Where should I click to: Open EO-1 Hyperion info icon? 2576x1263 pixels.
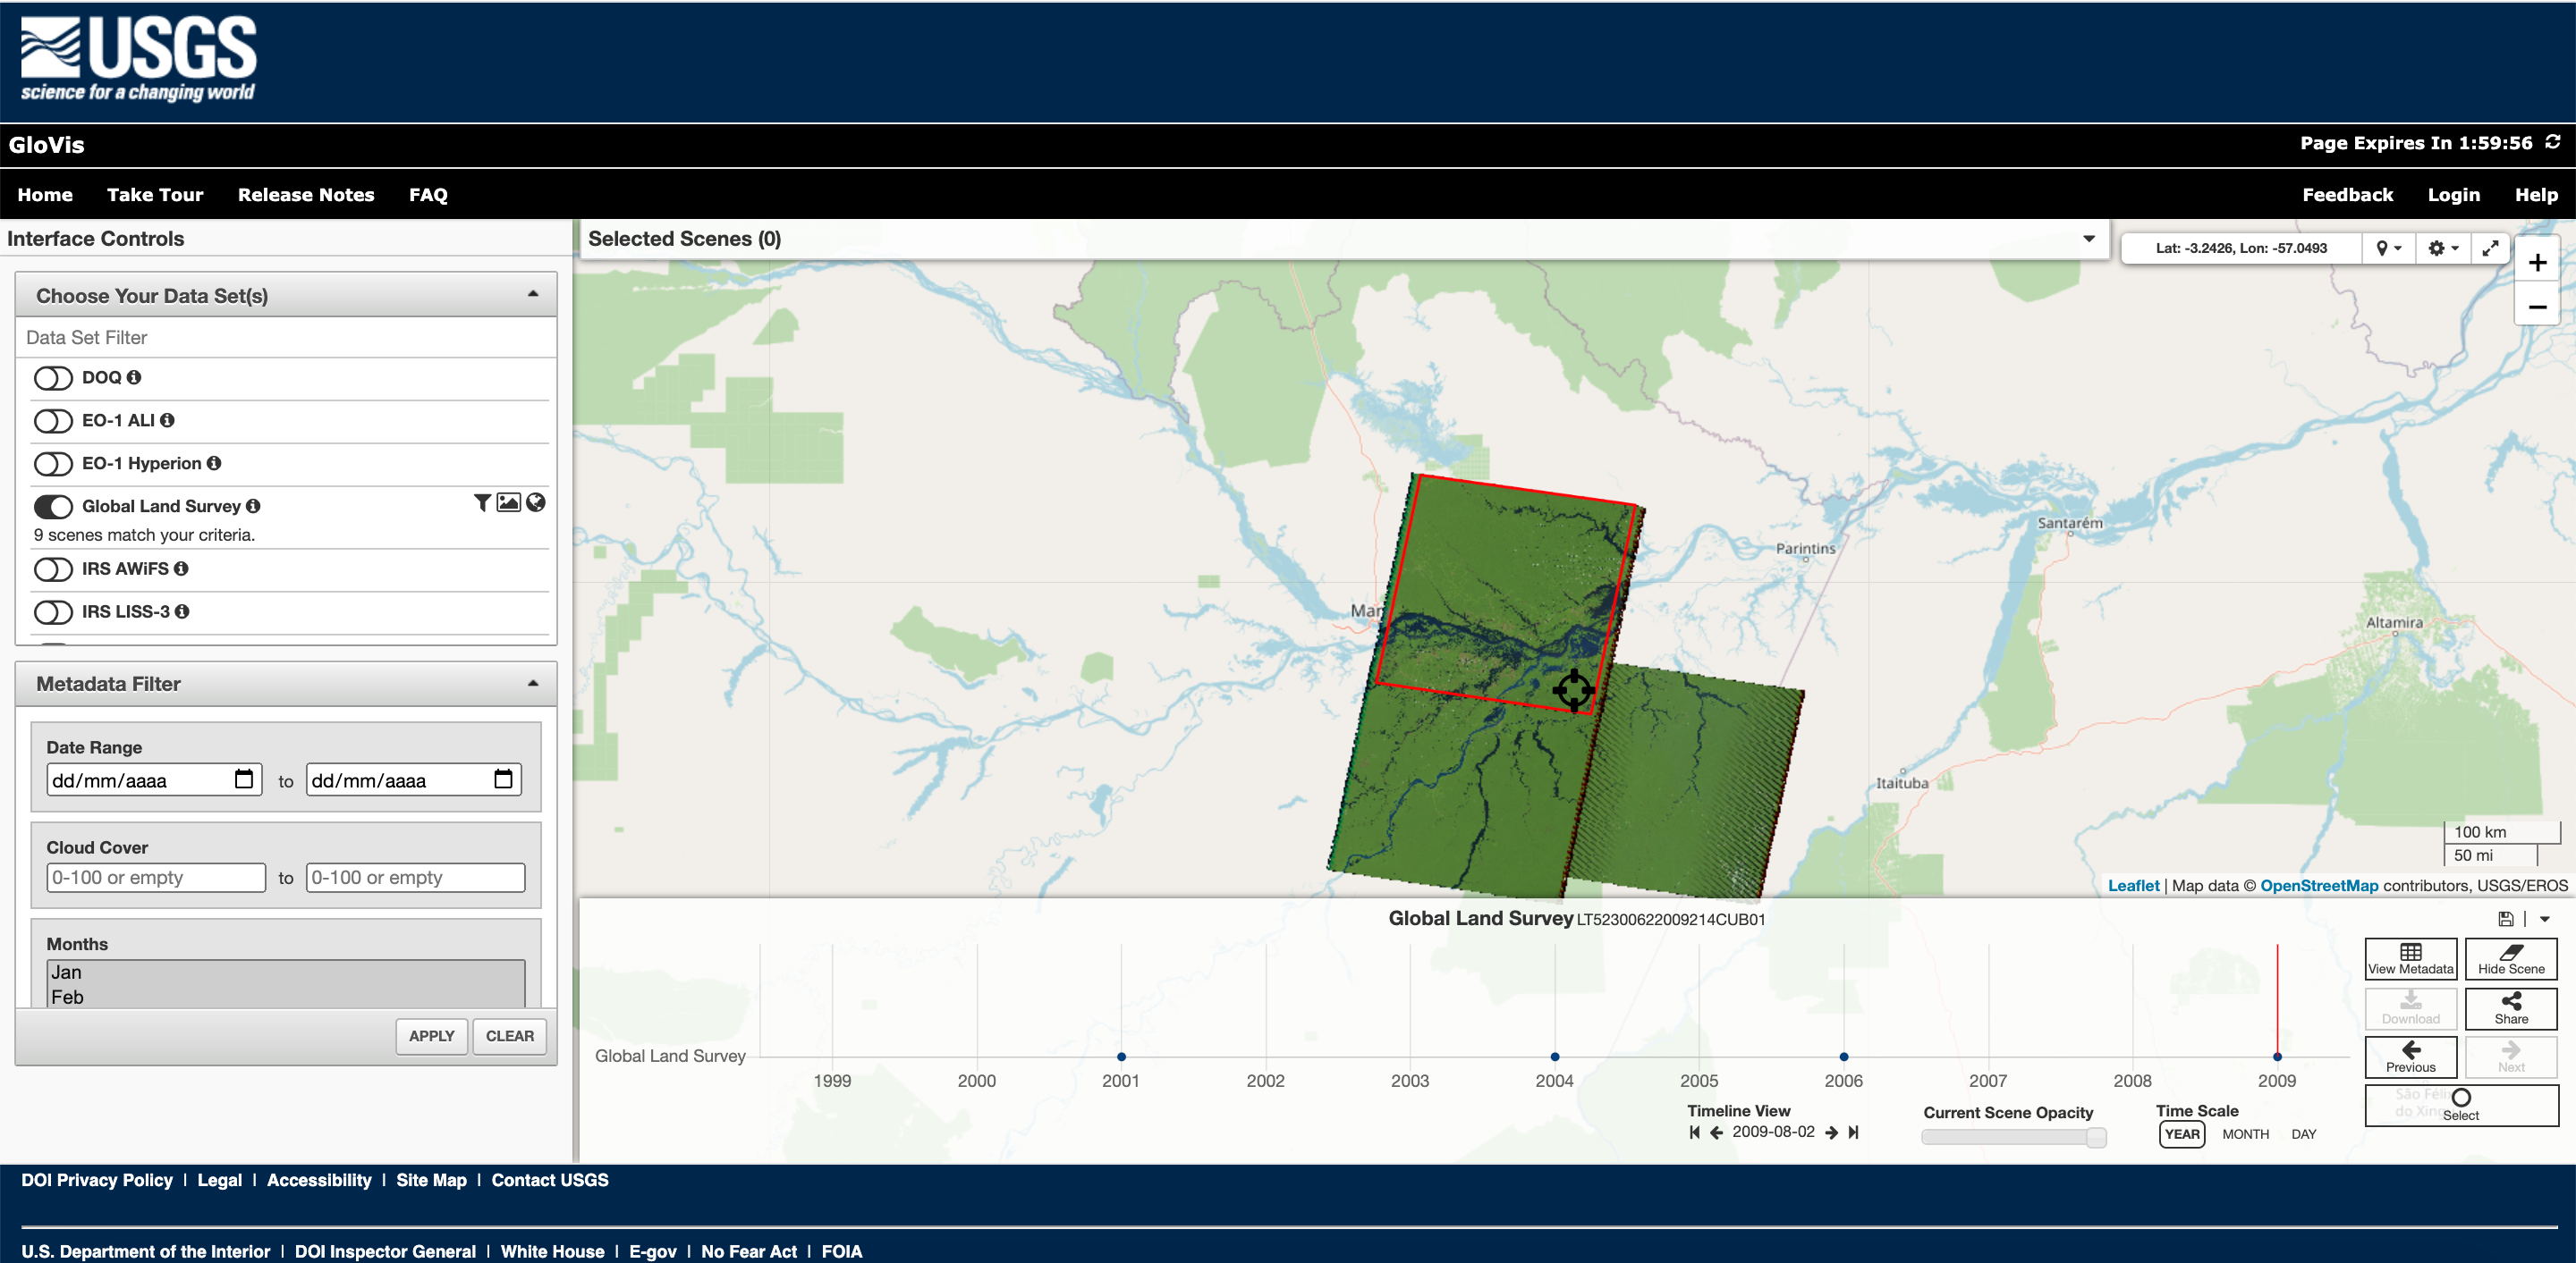(x=214, y=464)
